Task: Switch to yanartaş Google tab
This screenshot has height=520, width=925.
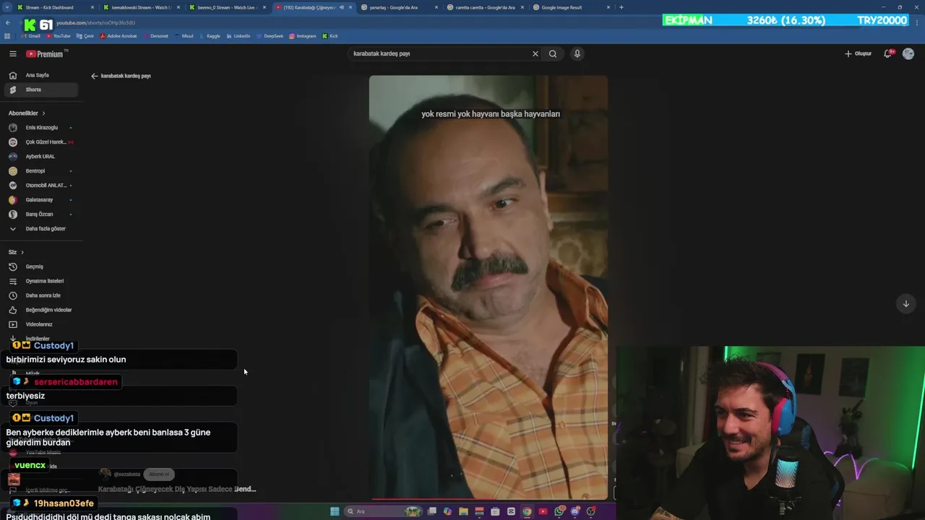Action: tap(400, 7)
